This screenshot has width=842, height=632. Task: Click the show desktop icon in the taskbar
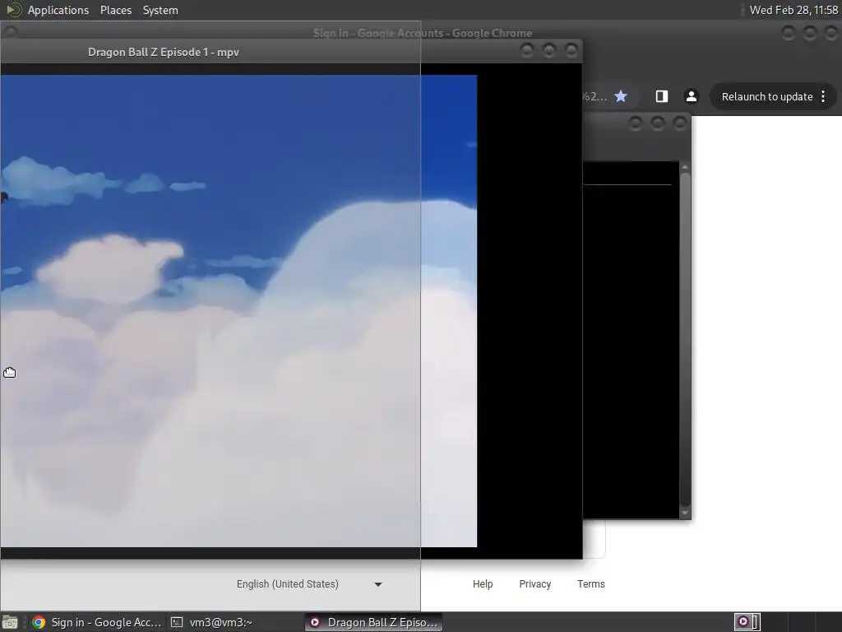coord(10,622)
